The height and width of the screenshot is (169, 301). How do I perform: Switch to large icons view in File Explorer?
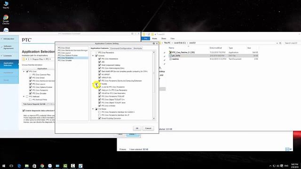point(291,149)
